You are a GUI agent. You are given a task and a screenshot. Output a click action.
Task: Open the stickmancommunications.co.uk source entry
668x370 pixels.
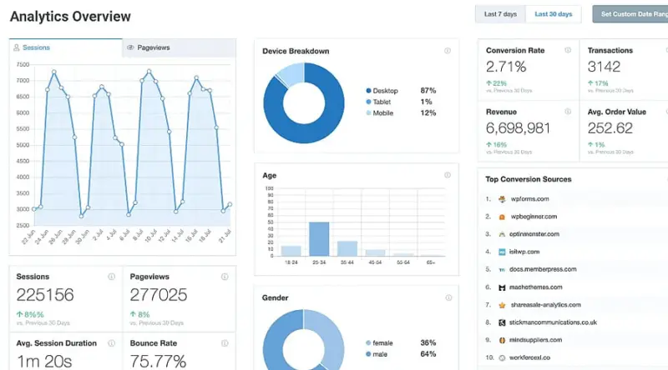(x=553, y=322)
